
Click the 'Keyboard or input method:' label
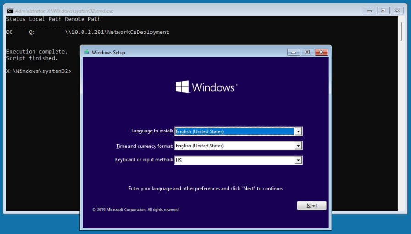144,159
